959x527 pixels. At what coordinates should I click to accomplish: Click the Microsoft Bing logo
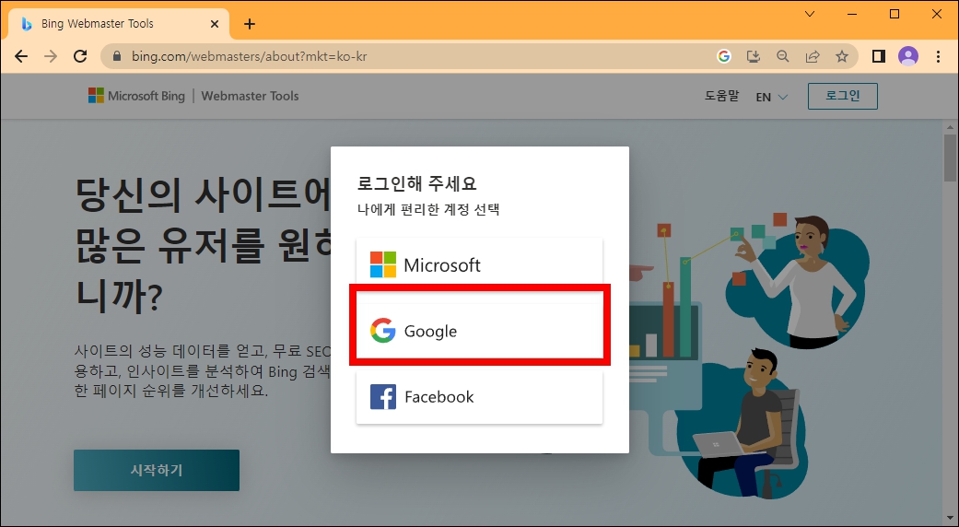click(x=137, y=96)
